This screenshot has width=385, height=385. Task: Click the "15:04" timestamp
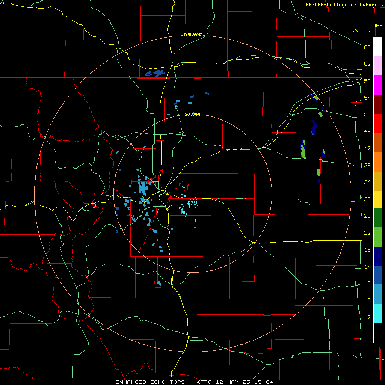click(264, 382)
